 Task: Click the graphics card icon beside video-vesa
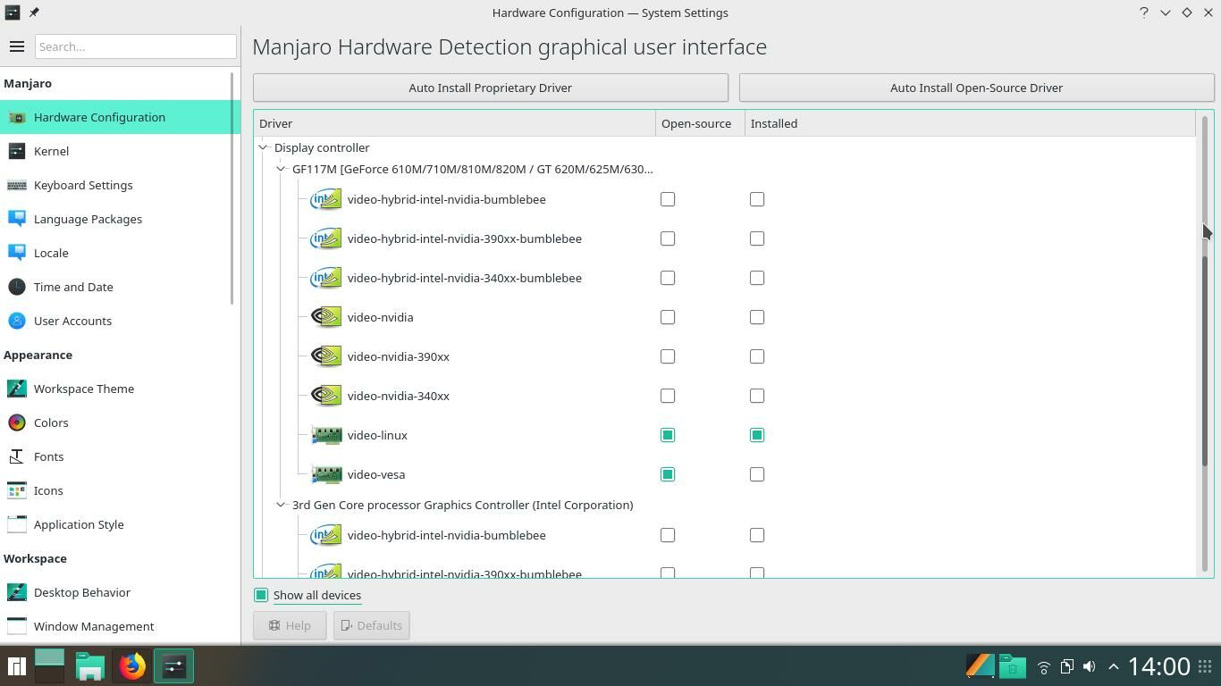(326, 474)
